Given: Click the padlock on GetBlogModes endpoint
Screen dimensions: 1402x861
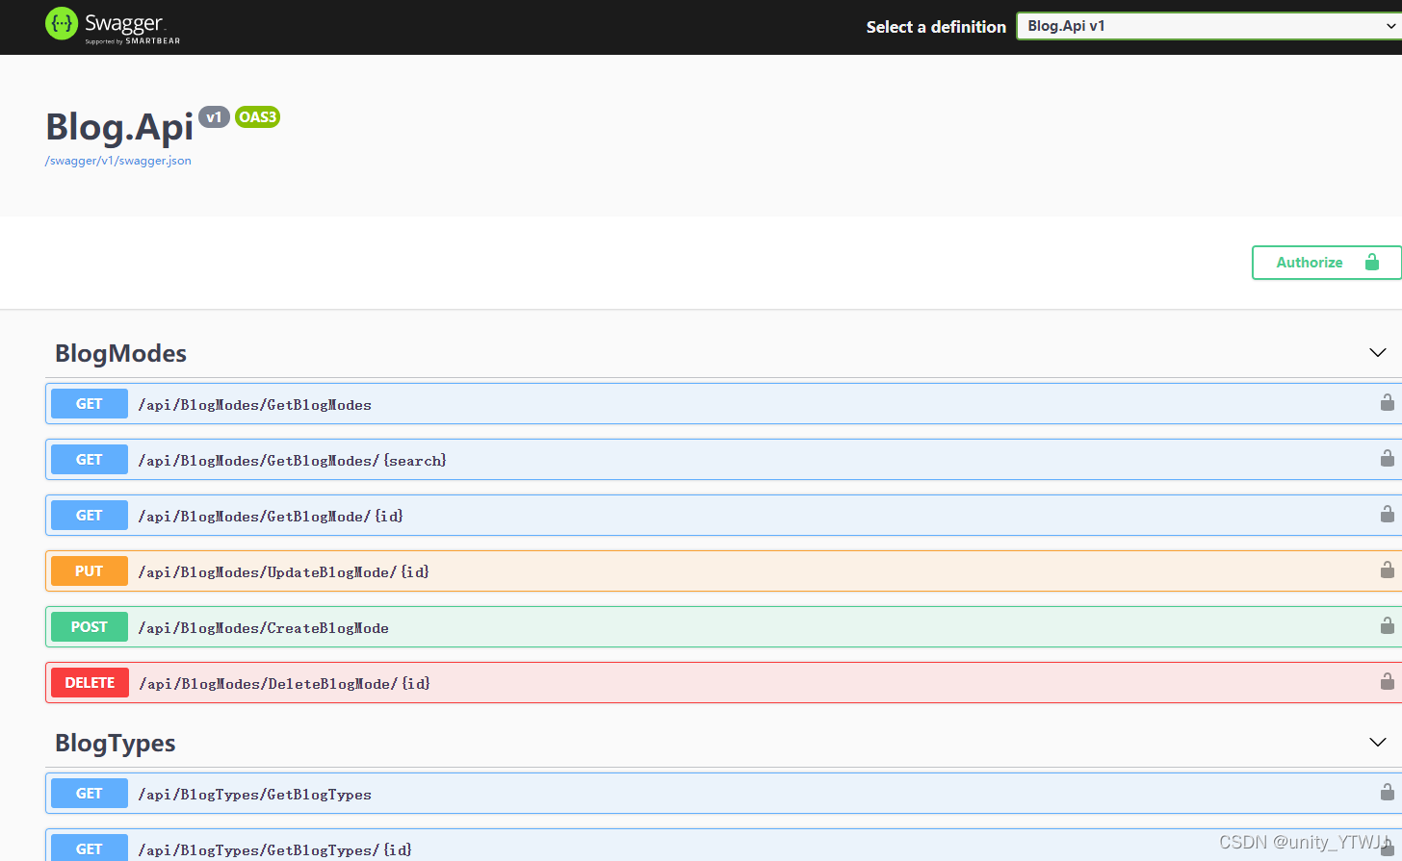Looking at the screenshot, I should coord(1387,402).
